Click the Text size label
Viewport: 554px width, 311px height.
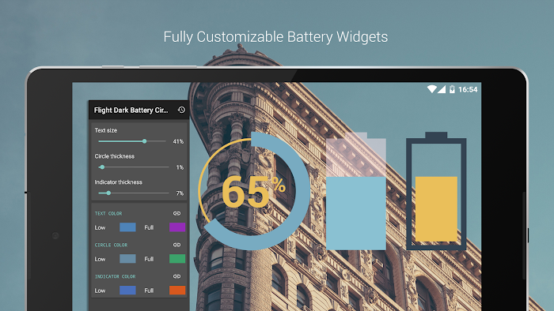pyautogui.click(x=105, y=130)
